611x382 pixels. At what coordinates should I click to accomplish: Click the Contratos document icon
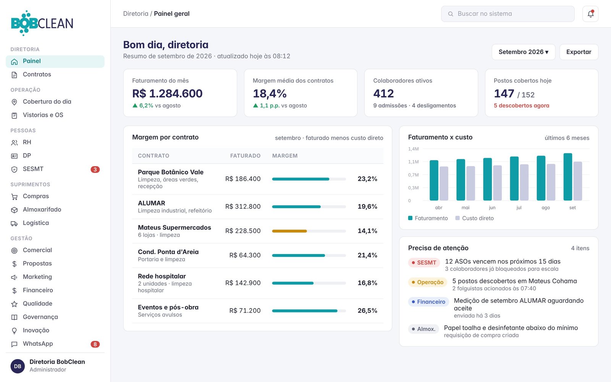point(14,75)
